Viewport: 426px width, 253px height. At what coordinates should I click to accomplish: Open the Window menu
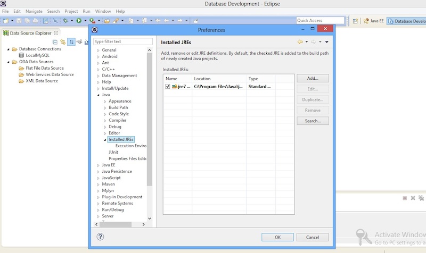pyautogui.click(x=103, y=11)
